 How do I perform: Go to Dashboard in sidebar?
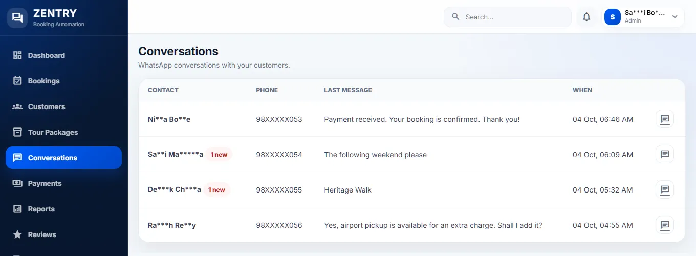pyautogui.click(x=63, y=55)
